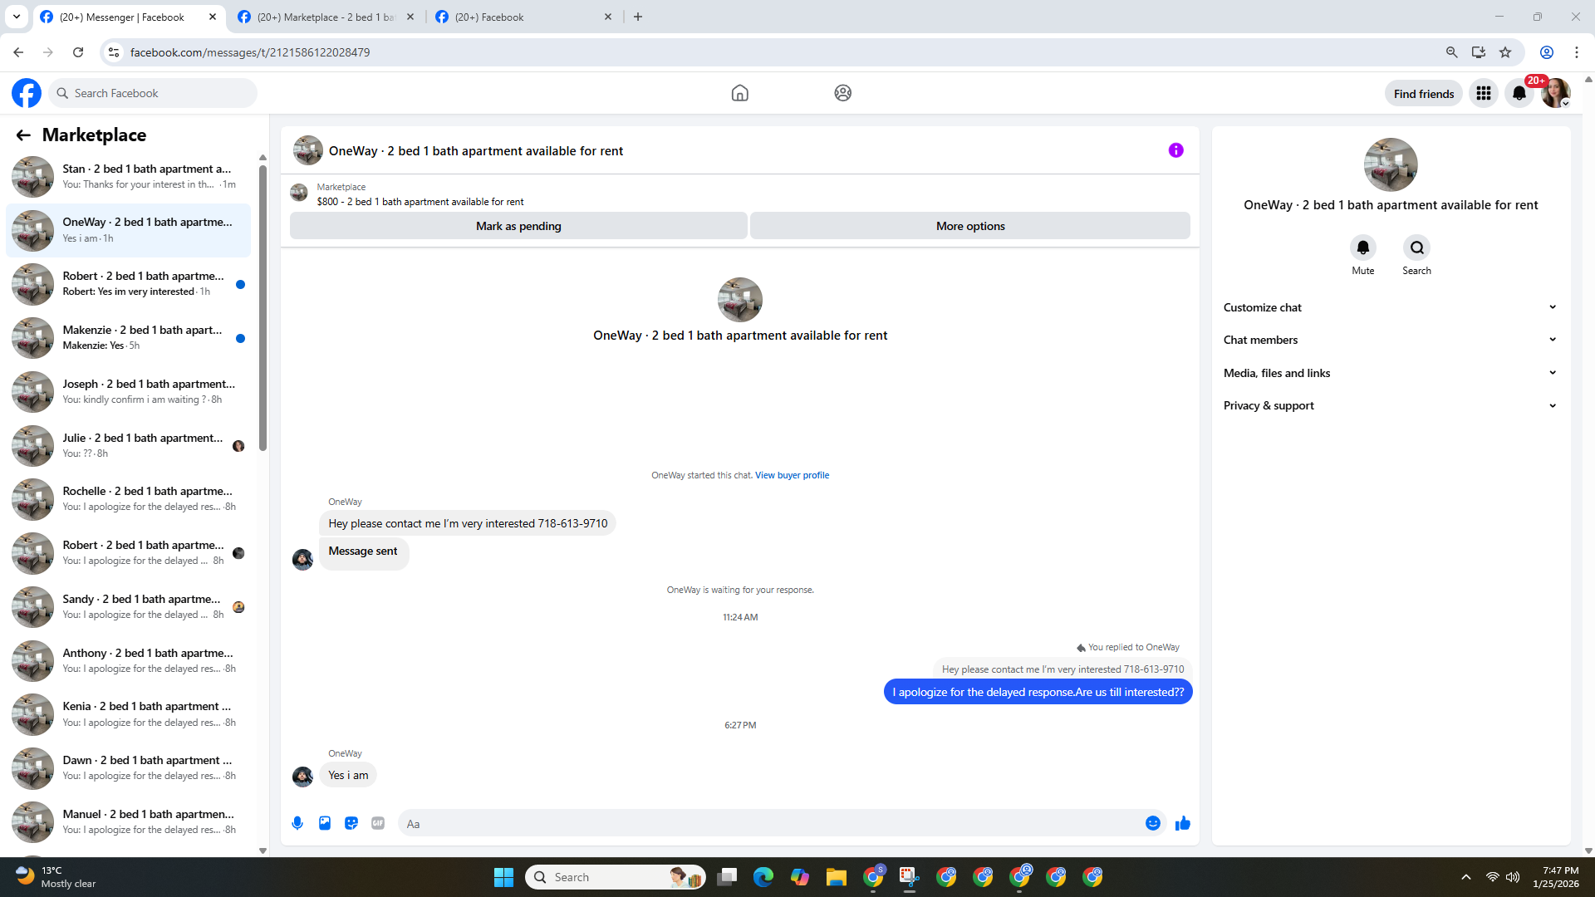This screenshot has width=1595, height=897.
Task: Open Robert chat saying very interested
Action: tap(129, 283)
